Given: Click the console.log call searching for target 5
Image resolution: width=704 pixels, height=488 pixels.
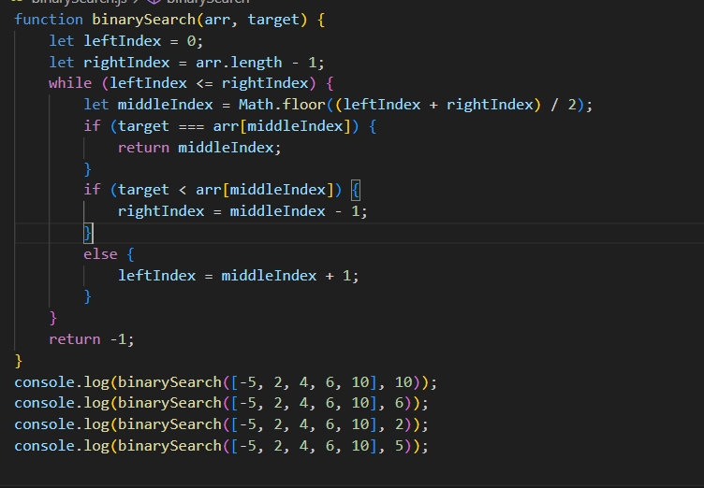Looking at the screenshot, I should coord(221,446).
